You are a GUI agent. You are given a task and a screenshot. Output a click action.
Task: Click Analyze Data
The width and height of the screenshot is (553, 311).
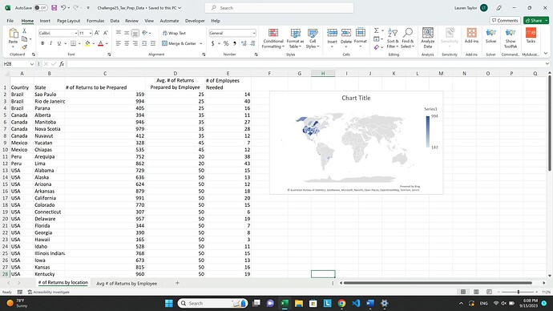click(428, 38)
